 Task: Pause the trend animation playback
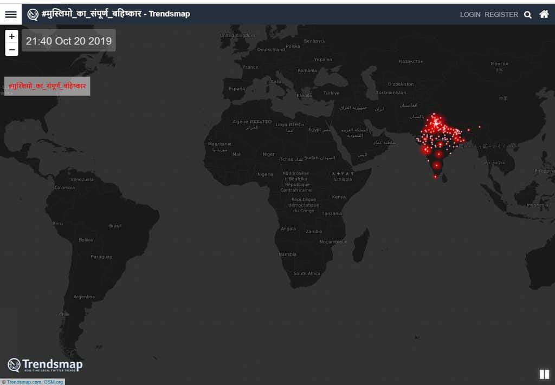[544, 373]
